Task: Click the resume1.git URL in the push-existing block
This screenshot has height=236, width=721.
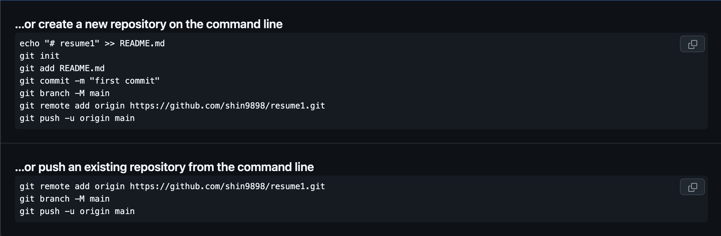Action: pyautogui.click(x=227, y=186)
